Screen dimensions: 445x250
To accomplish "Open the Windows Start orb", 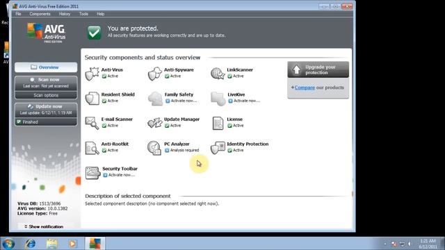I will point(8,244).
